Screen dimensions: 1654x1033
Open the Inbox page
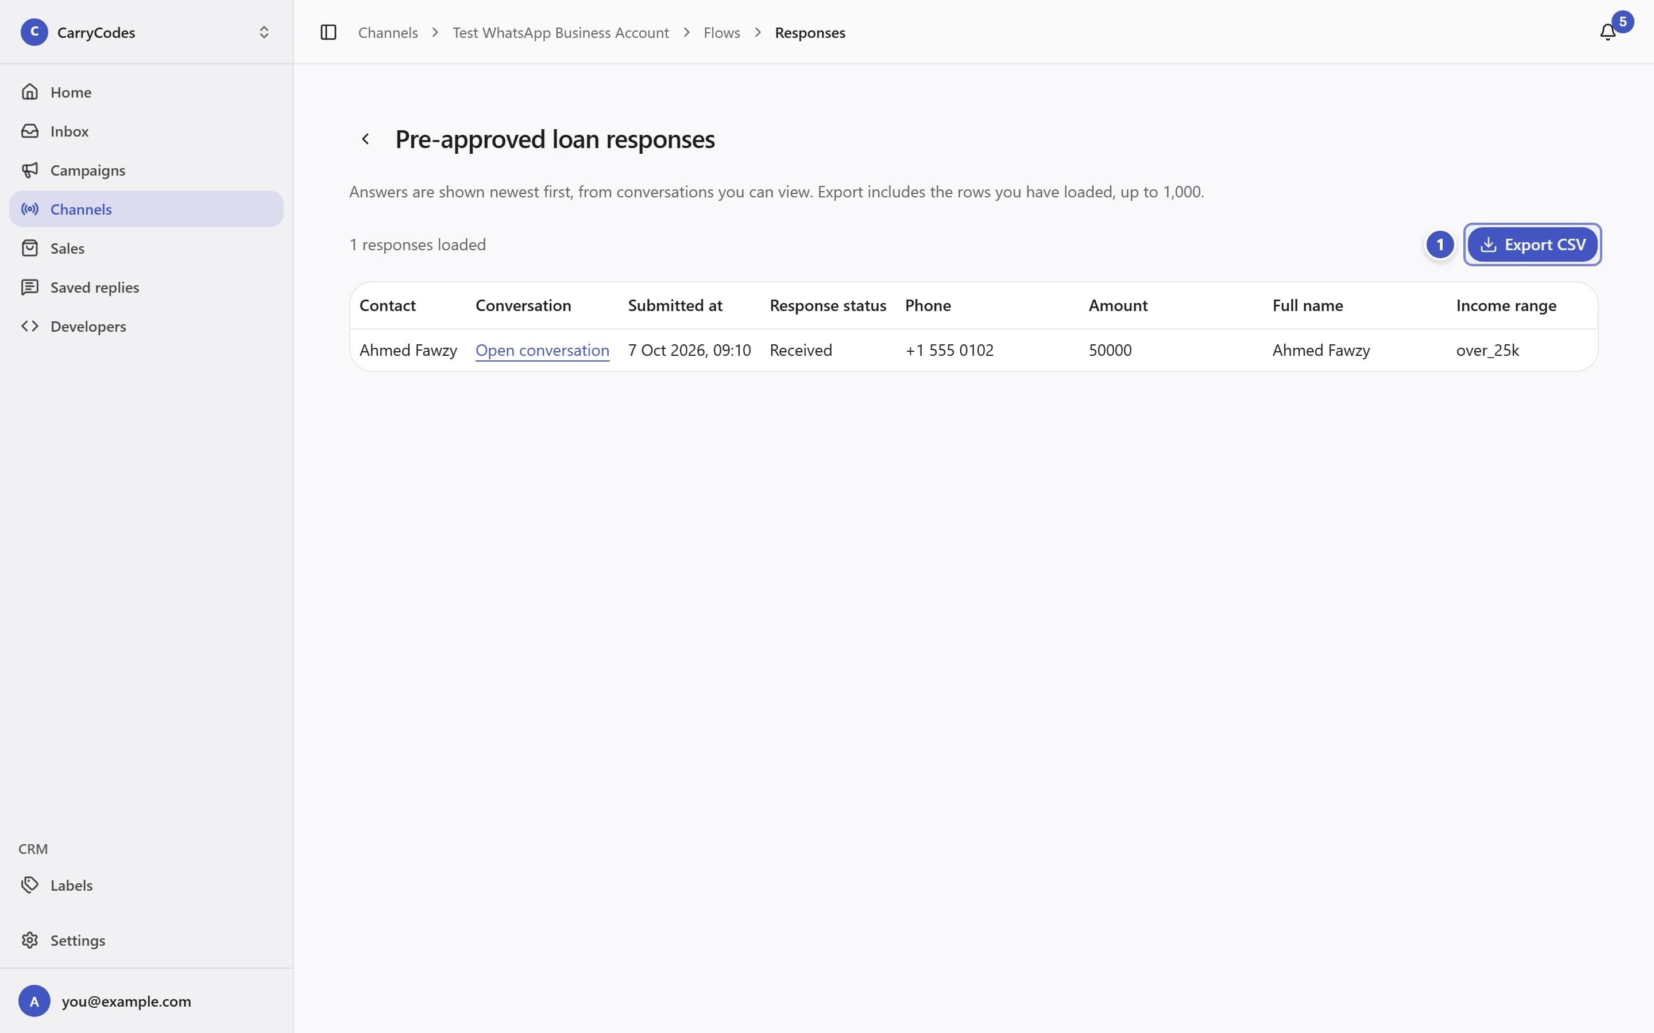145,130
